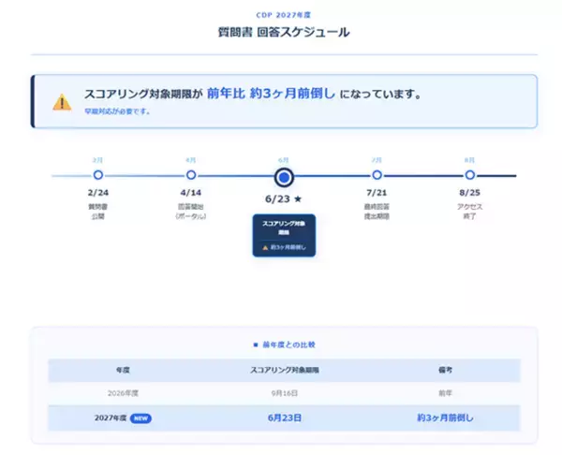Screen dimensions: 562x455
Task: Click the 質問書 回答スケジュール title
Action: (284, 32)
